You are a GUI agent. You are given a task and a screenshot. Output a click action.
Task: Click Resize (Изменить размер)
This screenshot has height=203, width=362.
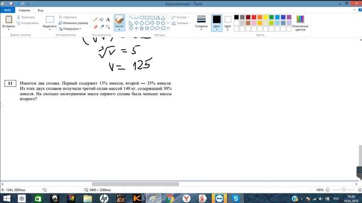74,23
